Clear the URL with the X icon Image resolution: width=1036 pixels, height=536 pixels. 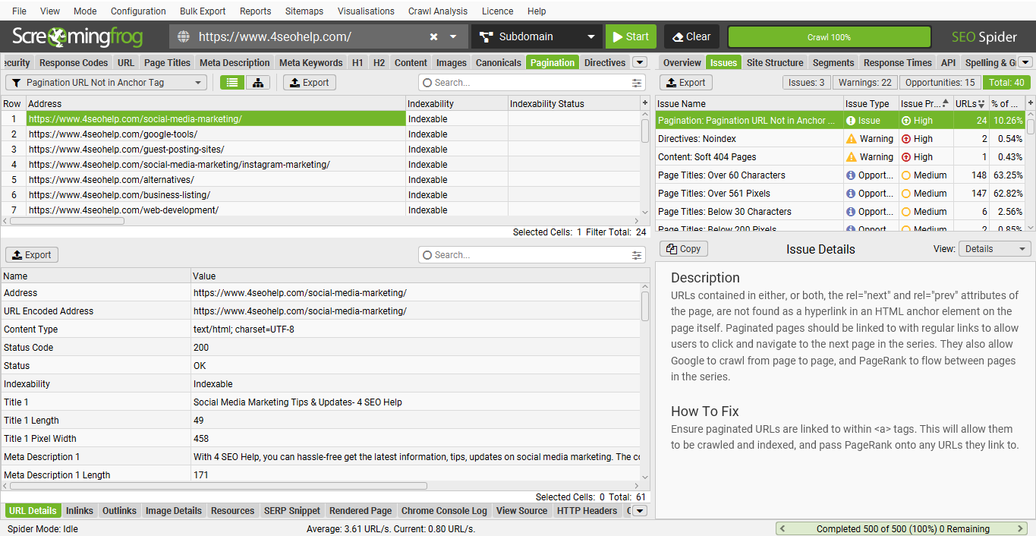[x=433, y=36]
